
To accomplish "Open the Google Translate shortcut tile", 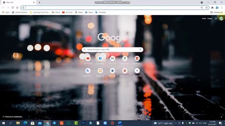I will (x=88, y=71).
